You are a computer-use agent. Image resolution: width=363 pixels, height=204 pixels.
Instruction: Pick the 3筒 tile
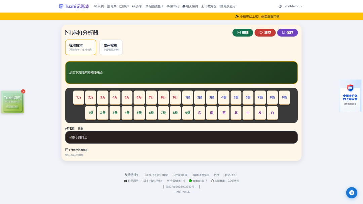click(x=212, y=98)
